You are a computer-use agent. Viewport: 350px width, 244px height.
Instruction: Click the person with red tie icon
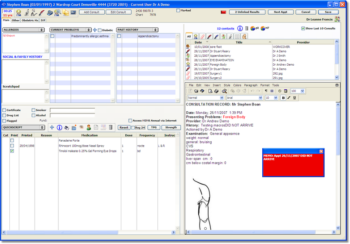pyautogui.click(x=89, y=127)
